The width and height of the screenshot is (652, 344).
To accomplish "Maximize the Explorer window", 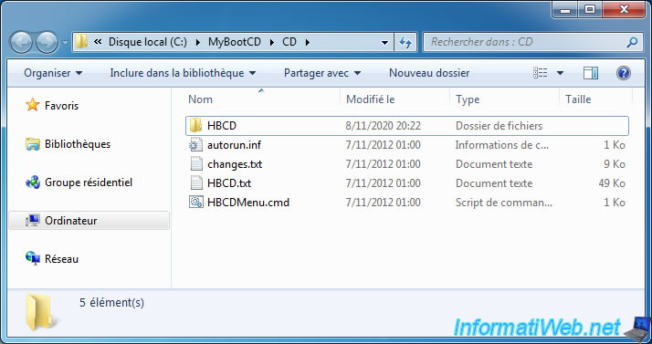I will [x=590, y=9].
